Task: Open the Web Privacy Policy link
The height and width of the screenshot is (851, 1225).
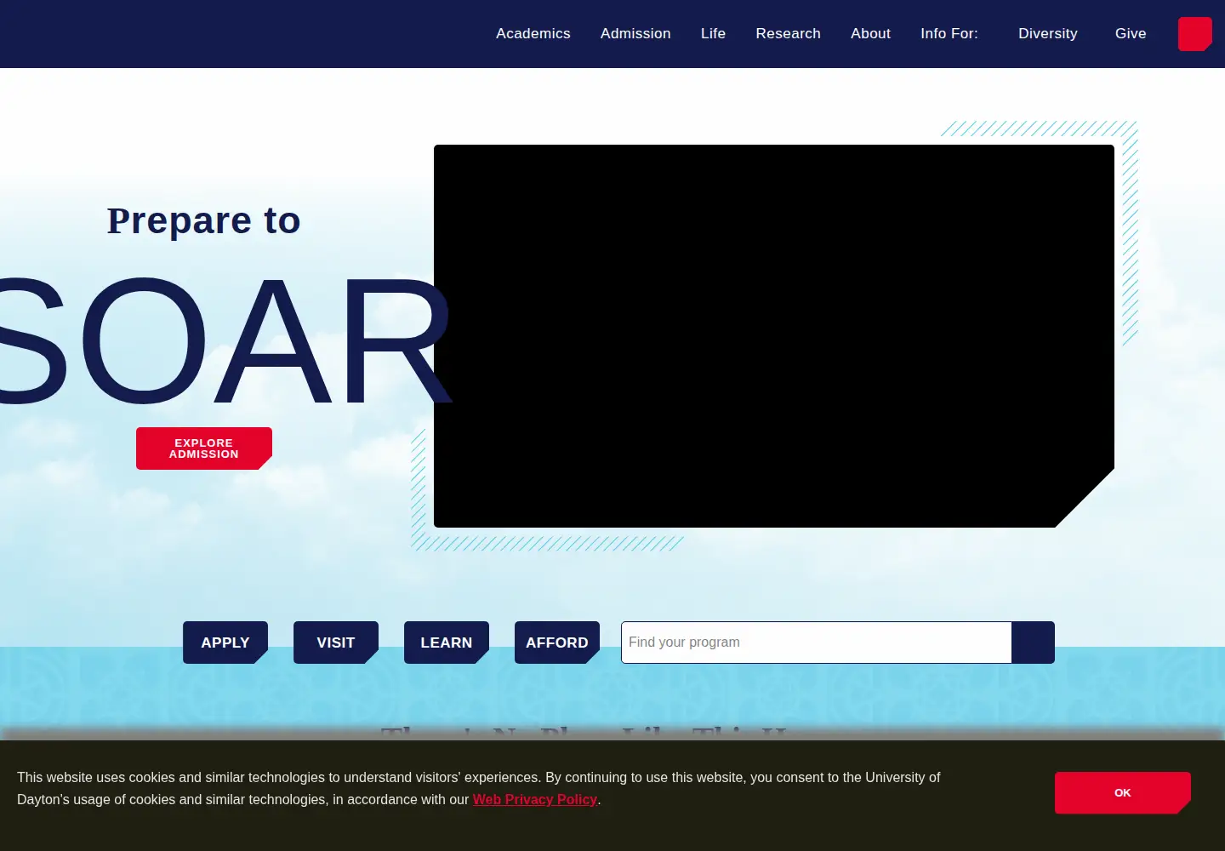Action: point(535,799)
